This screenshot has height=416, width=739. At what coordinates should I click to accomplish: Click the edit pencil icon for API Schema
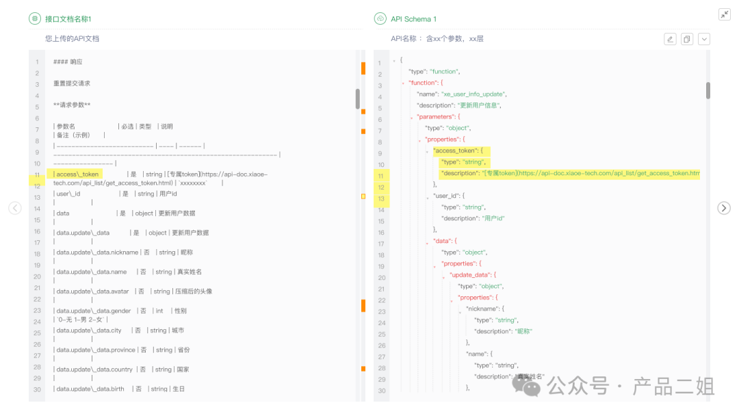coord(670,39)
